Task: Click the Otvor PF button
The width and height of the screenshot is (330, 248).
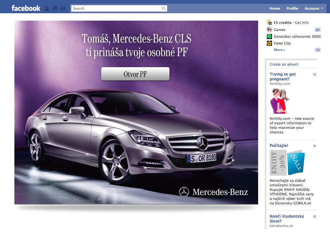Action: click(135, 74)
